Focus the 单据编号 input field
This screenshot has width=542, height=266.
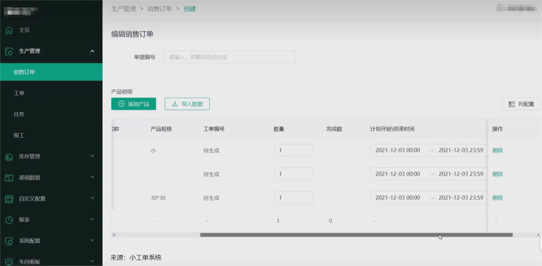229,57
